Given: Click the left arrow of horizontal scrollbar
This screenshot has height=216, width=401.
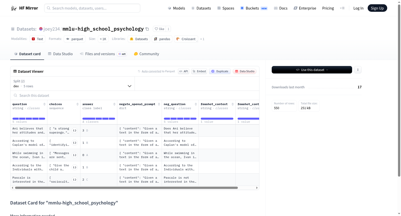Looking at the screenshot, I should click(x=12, y=188).
